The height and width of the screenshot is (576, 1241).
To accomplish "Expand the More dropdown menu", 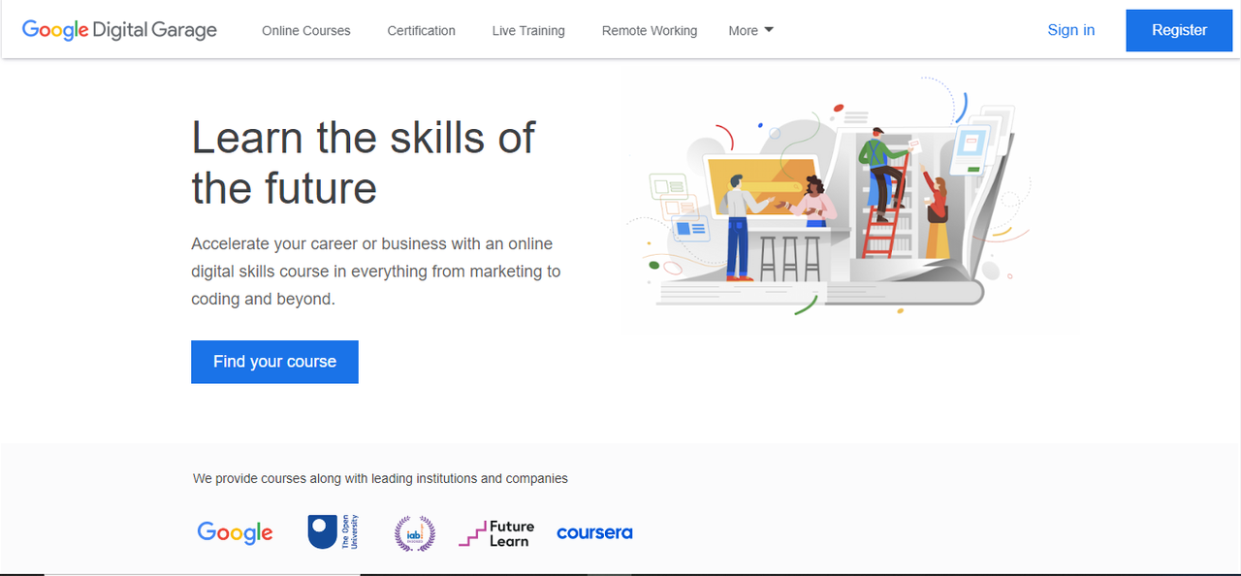I will [x=751, y=31].
